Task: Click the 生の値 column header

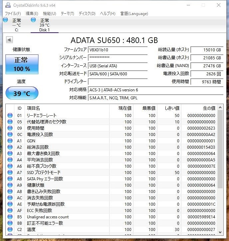Action: (x=199, y=108)
